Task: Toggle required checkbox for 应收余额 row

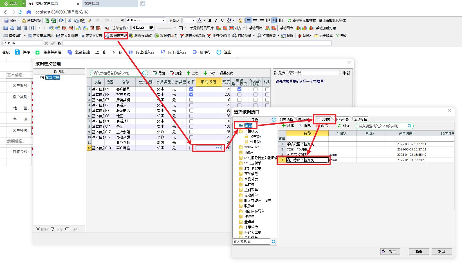Action: (191, 132)
